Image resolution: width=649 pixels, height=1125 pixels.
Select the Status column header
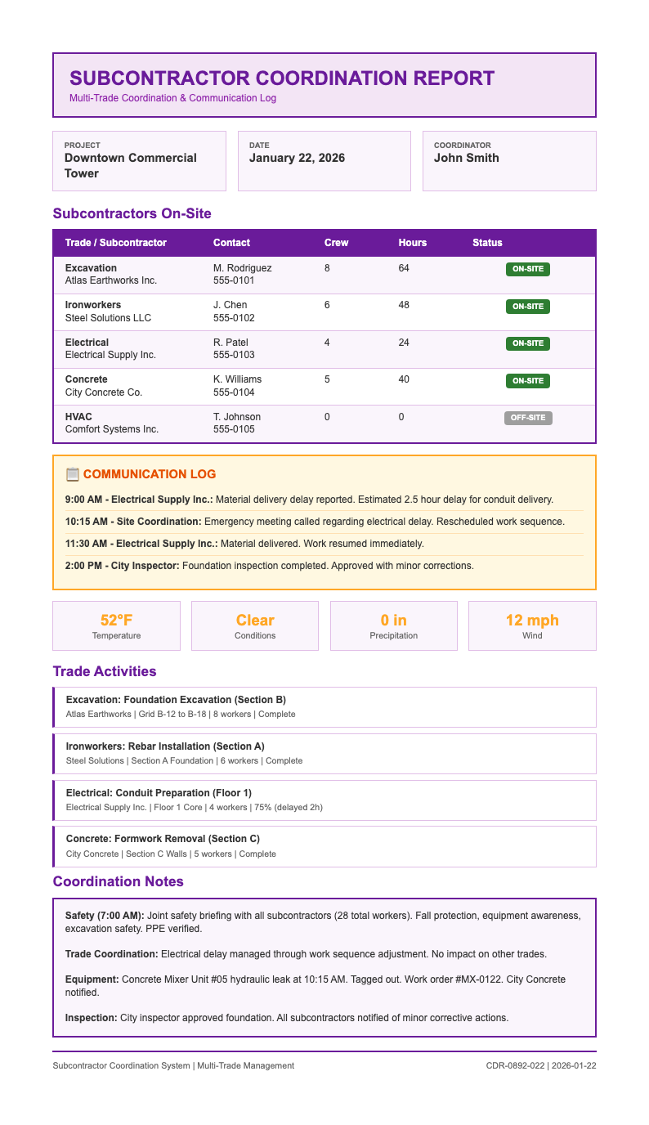pos(487,243)
